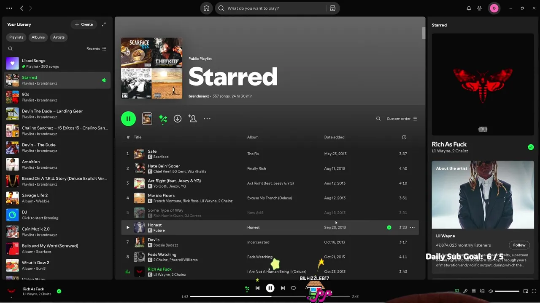The width and height of the screenshot is (540, 303).
Task: Toggle smart shuffle for the playlist
Action: tap(163, 119)
